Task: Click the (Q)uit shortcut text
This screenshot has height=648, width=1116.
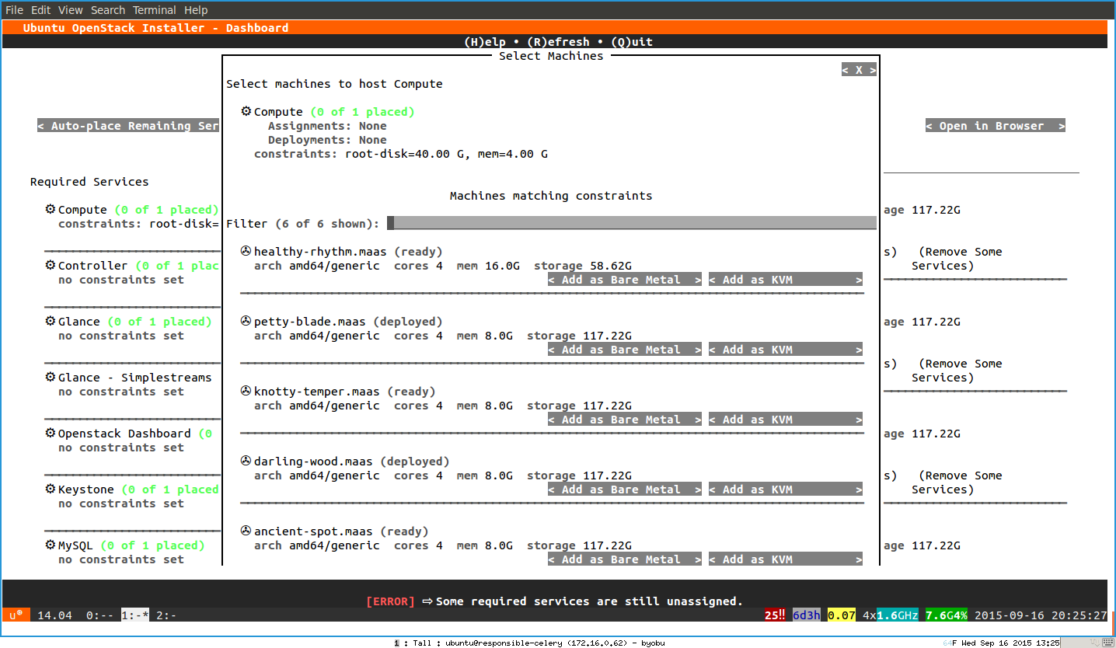Action: (x=632, y=42)
